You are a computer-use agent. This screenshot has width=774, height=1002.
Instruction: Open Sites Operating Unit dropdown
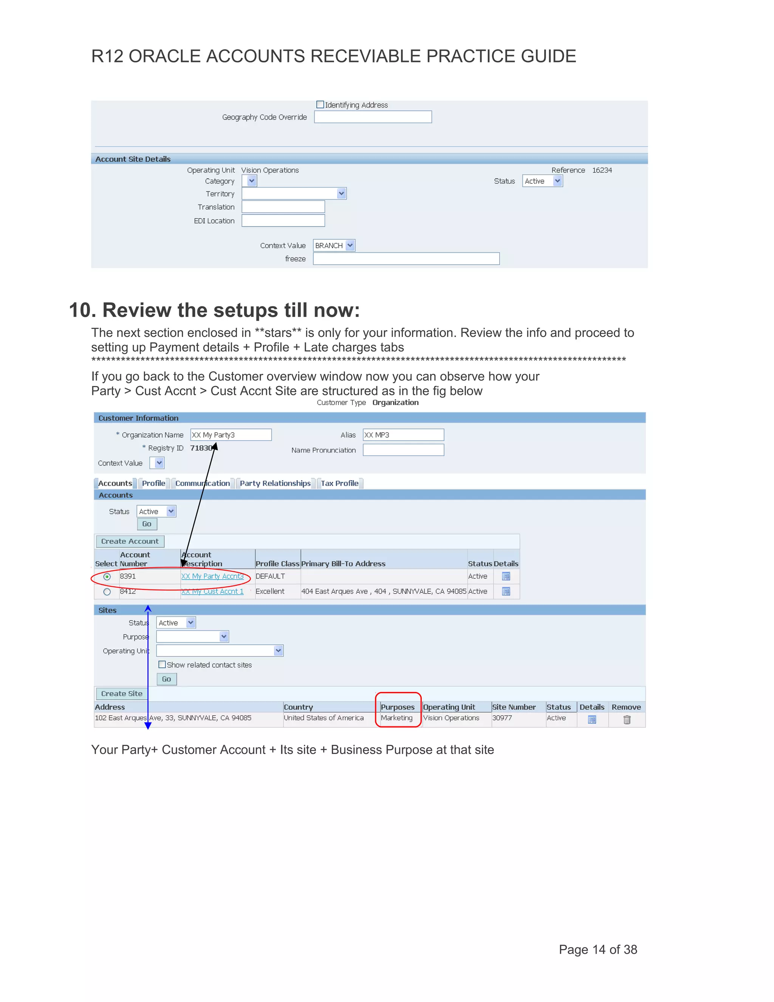tap(220, 651)
